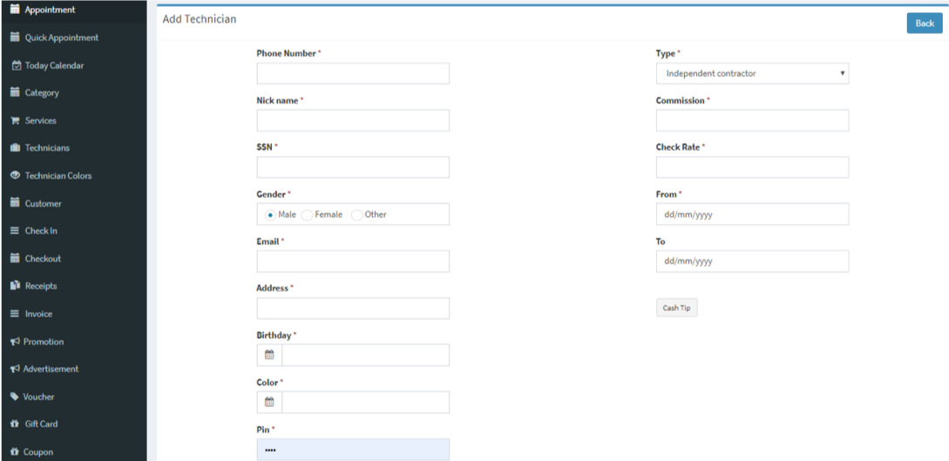This screenshot has height=461, width=949.
Task: Click the Services shopping cart icon
Action: pos(15,120)
